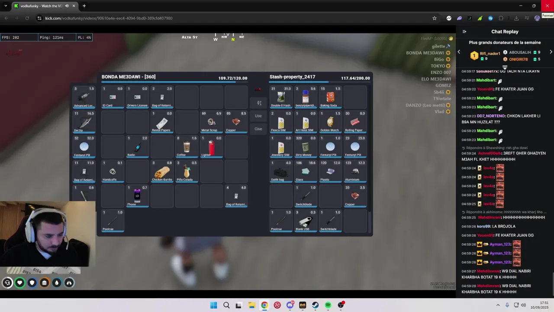Open top donor Rifi_nador1's name
Image resolution: width=554 pixels, height=312 pixels.
pos(490,54)
